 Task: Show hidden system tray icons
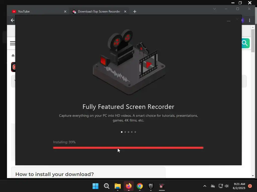pos(205,186)
